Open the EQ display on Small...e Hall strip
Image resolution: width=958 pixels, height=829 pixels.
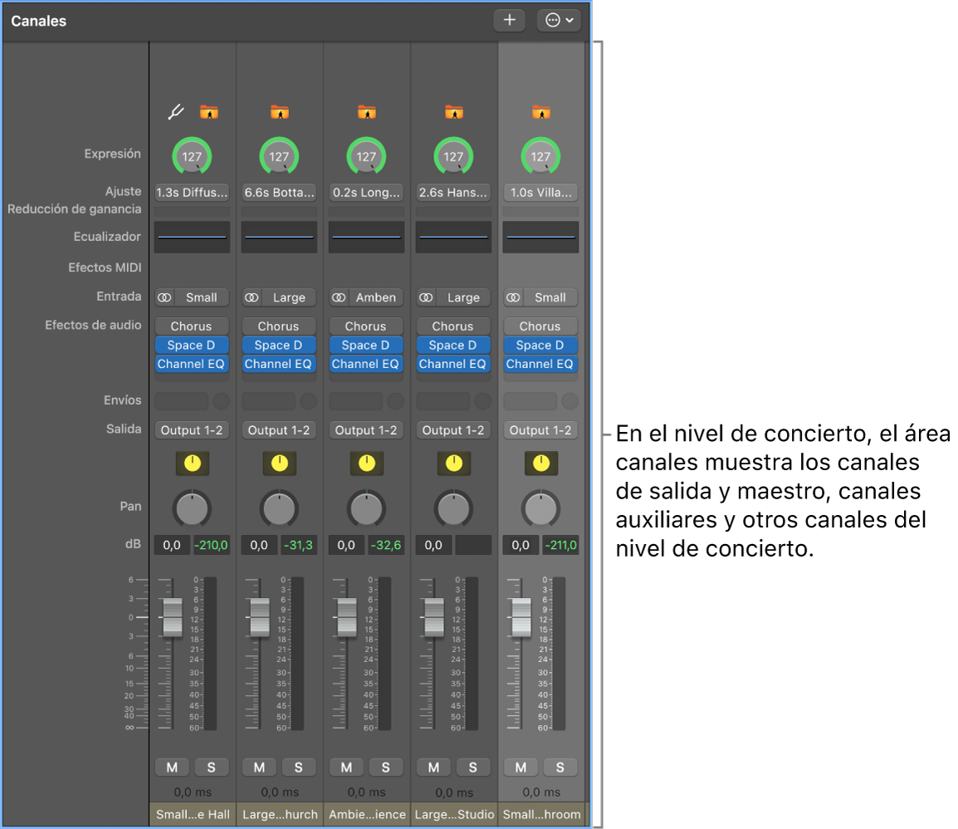pos(192,238)
